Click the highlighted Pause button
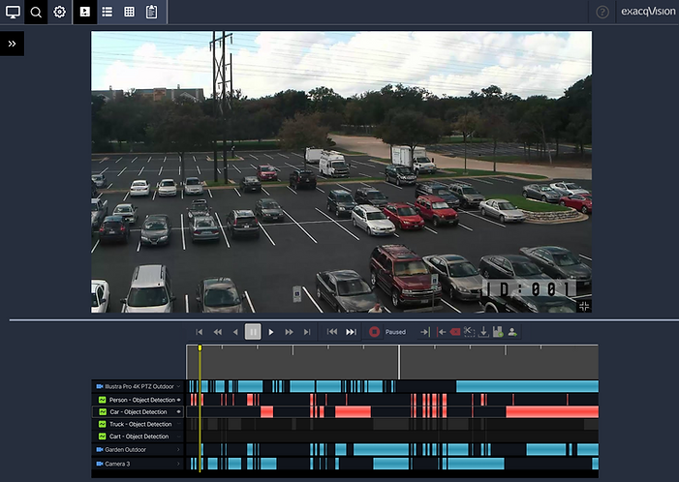679x482 pixels. pos(253,332)
